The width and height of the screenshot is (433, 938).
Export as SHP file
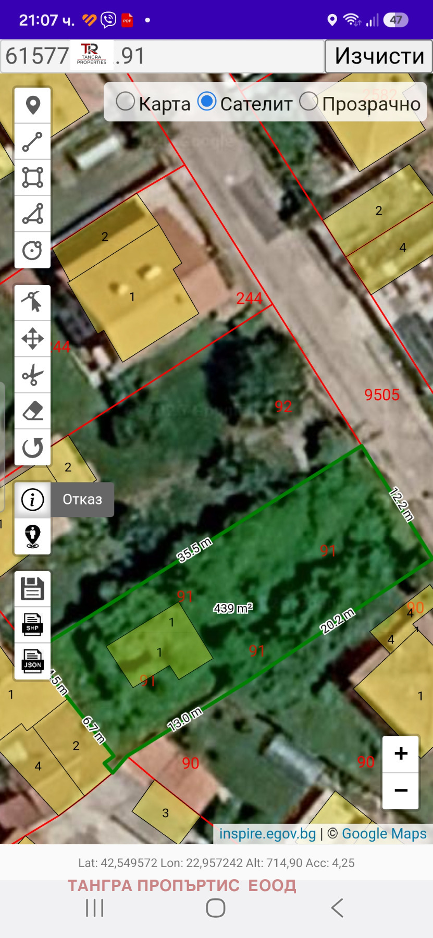pyautogui.click(x=32, y=625)
